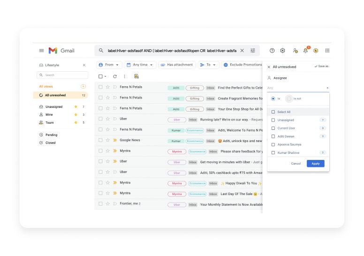The width and height of the screenshot is (364, 256).
Task: Star the first Ferns N Petals email
Action: [107, 87]
